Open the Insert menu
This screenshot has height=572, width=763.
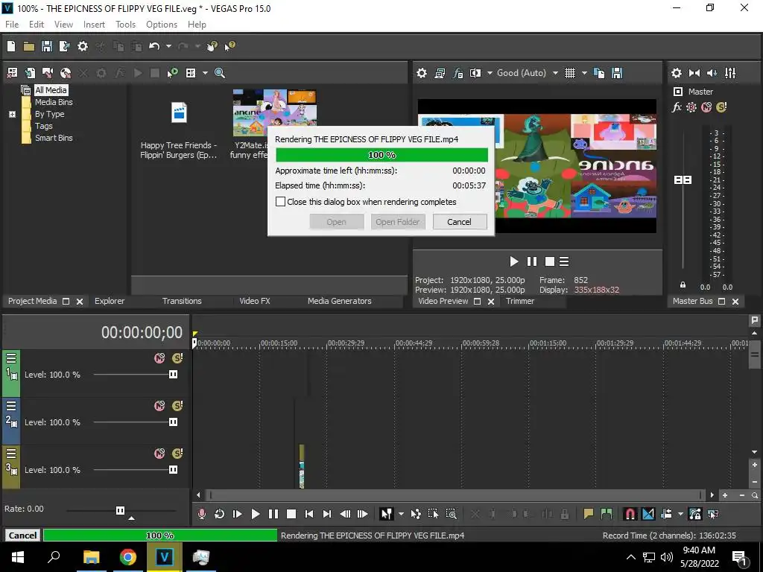pyautogui.click(x=94, y=25)
